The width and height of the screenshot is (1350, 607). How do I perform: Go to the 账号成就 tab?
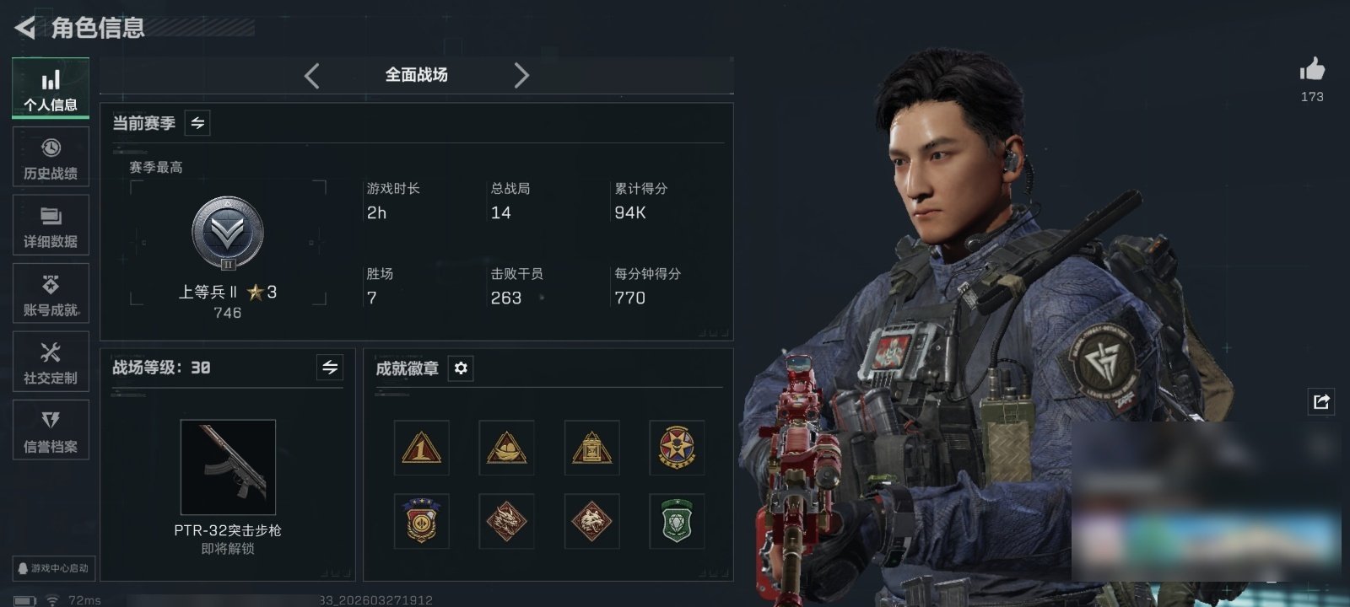tap(51, 294)
